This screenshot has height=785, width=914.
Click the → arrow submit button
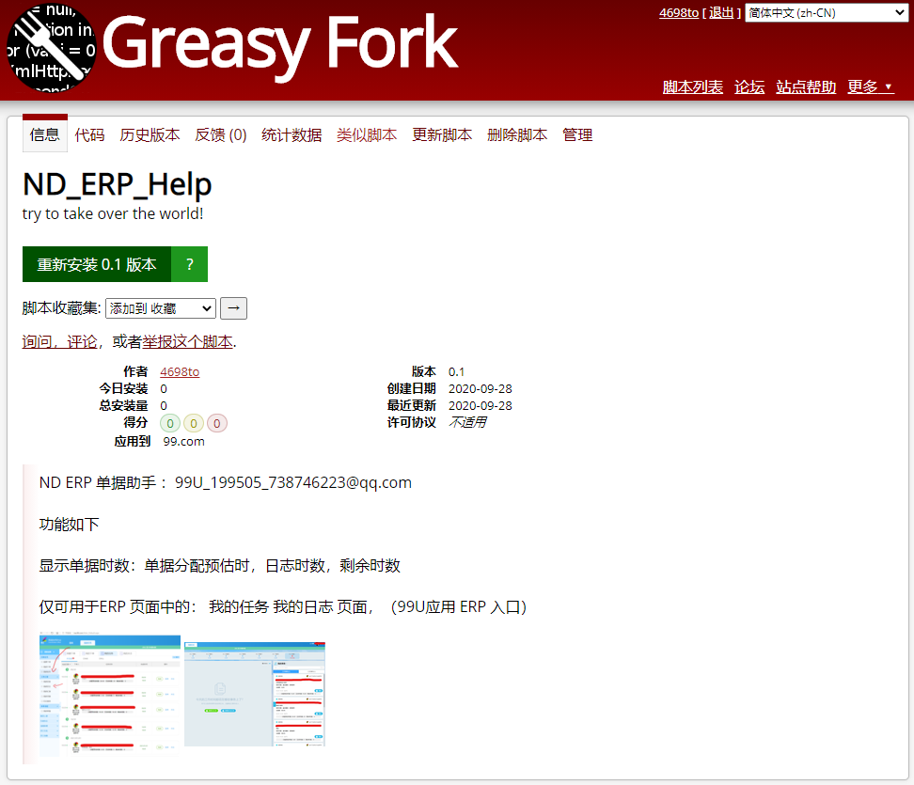click(234, 308)
